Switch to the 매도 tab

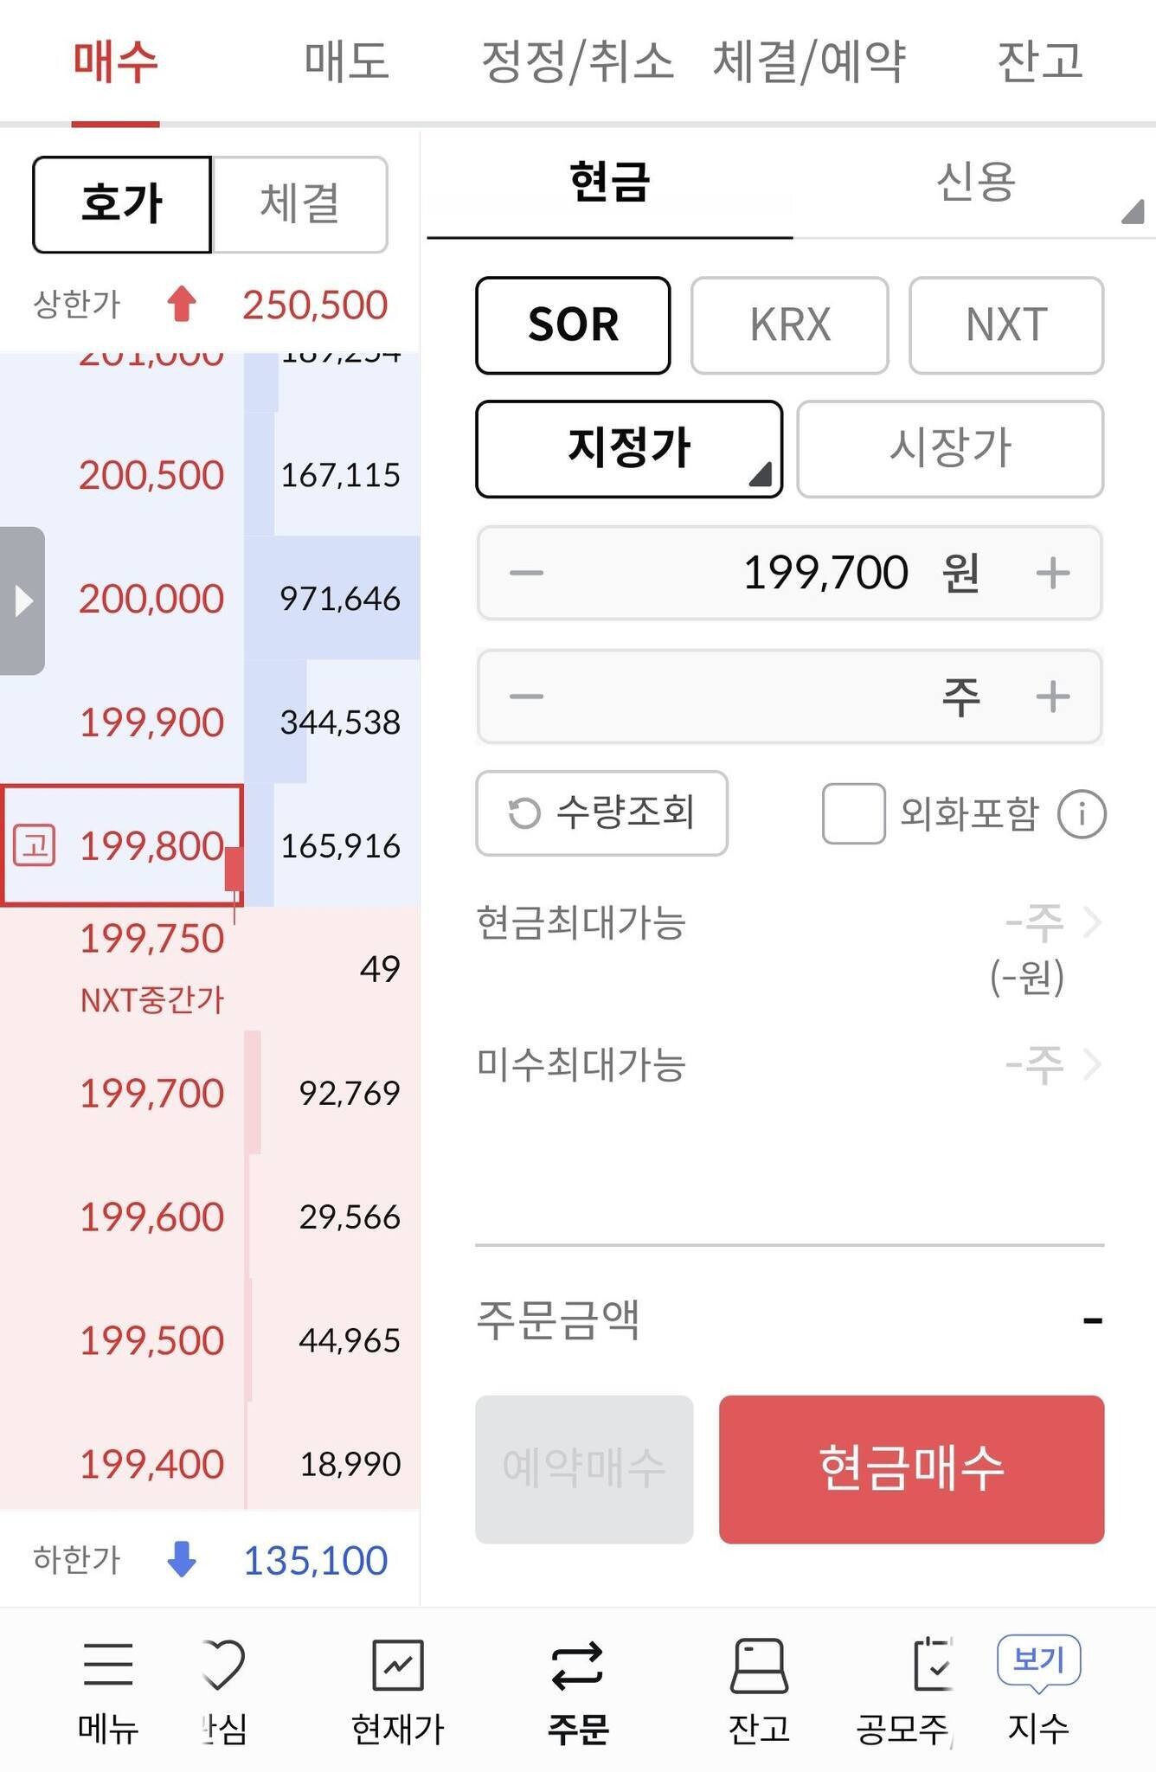pyautogui.click(x=346, y=61)
